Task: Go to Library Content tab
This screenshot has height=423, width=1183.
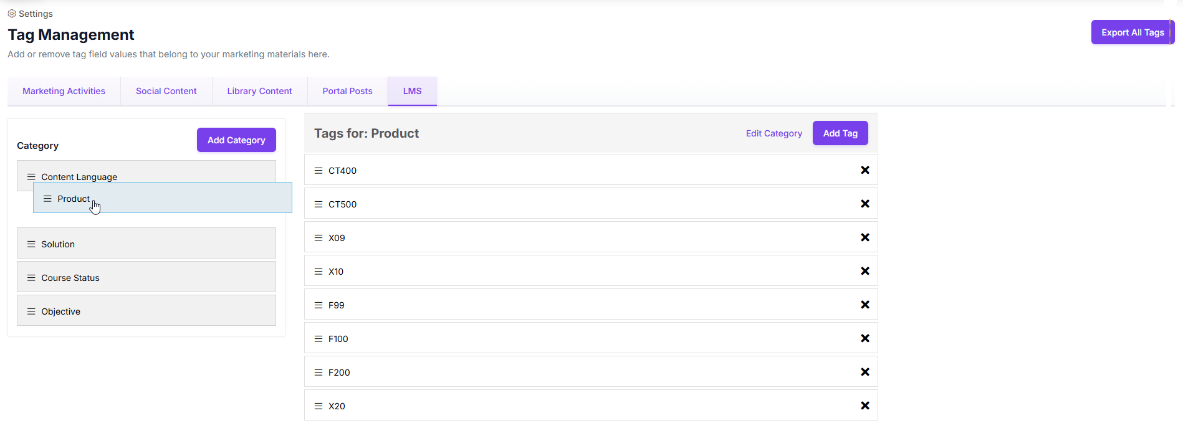Action: 259,91
